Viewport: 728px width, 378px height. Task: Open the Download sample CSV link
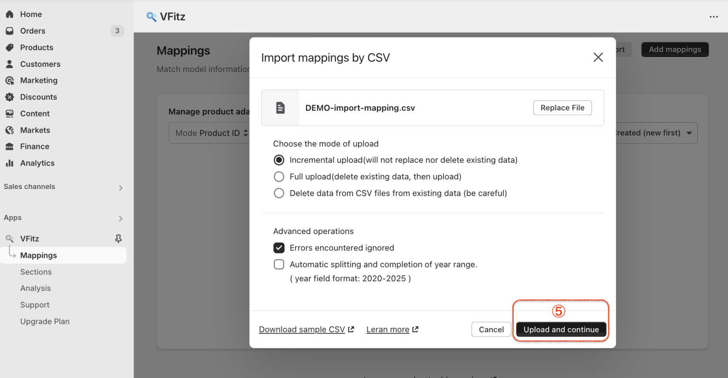pos(302,329)
